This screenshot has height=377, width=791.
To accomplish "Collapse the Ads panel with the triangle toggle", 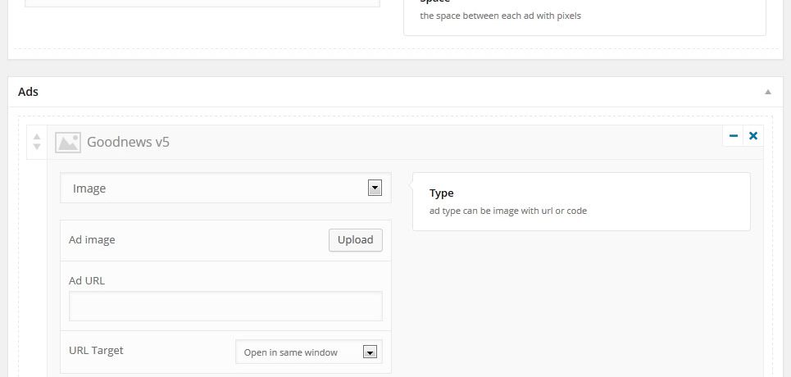I will click(767, 92).
